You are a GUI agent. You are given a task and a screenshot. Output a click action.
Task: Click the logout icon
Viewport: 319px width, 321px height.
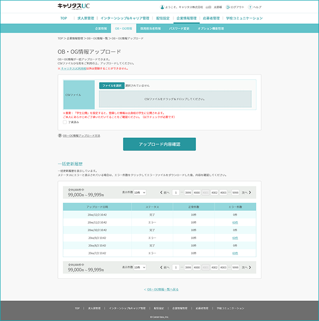[228, 7]
